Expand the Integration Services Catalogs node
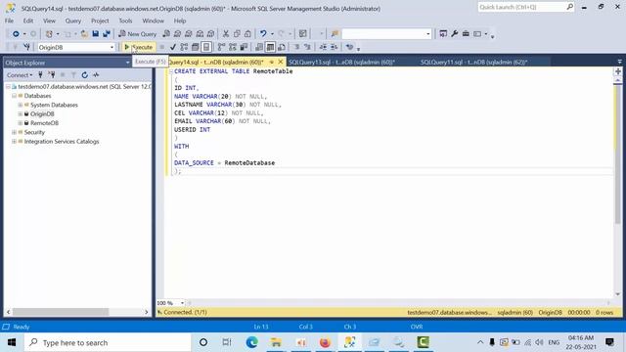Viewport: 626px width, 352px height. 14,142
